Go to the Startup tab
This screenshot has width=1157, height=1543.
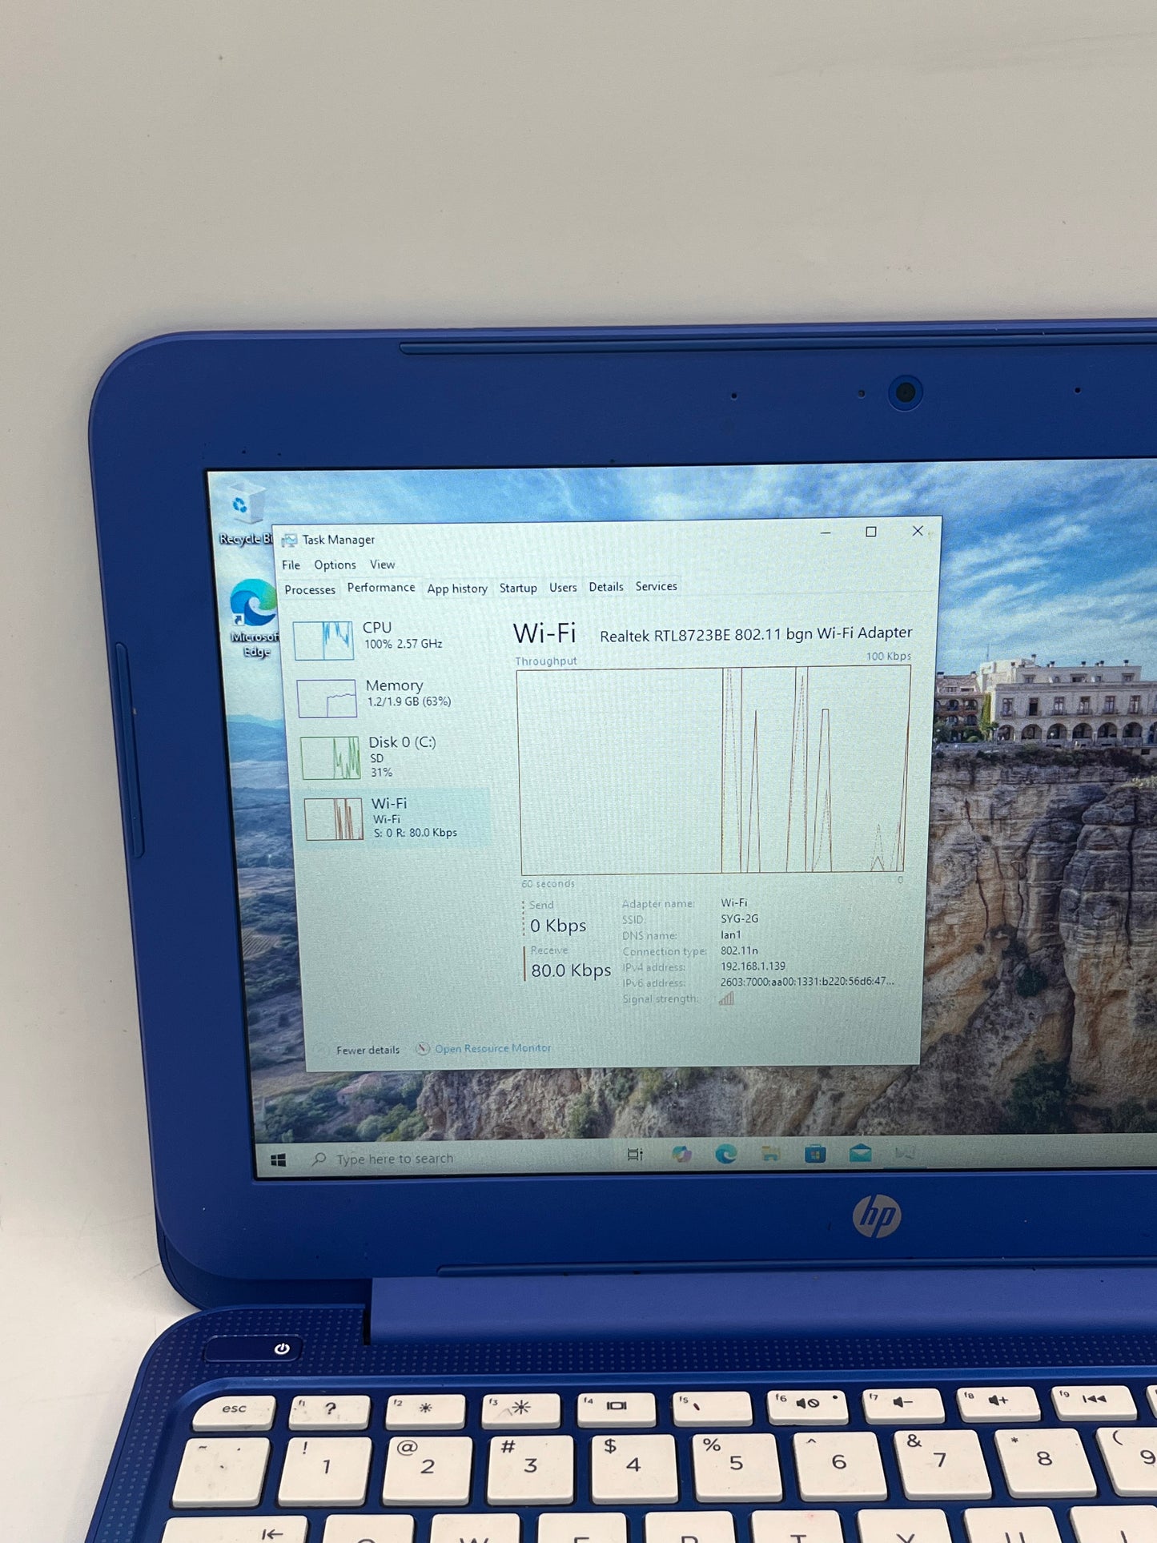pos(518,588)
